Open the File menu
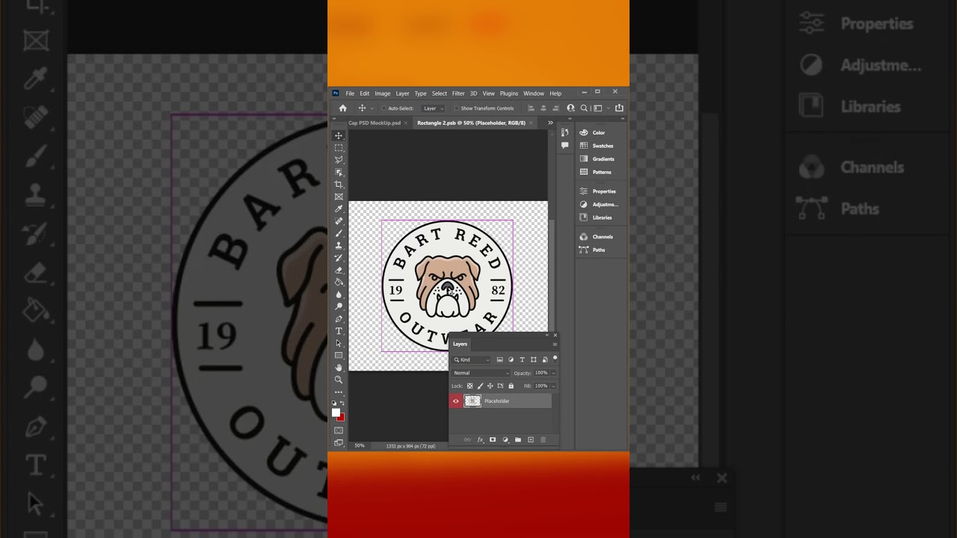 (350, 93)
